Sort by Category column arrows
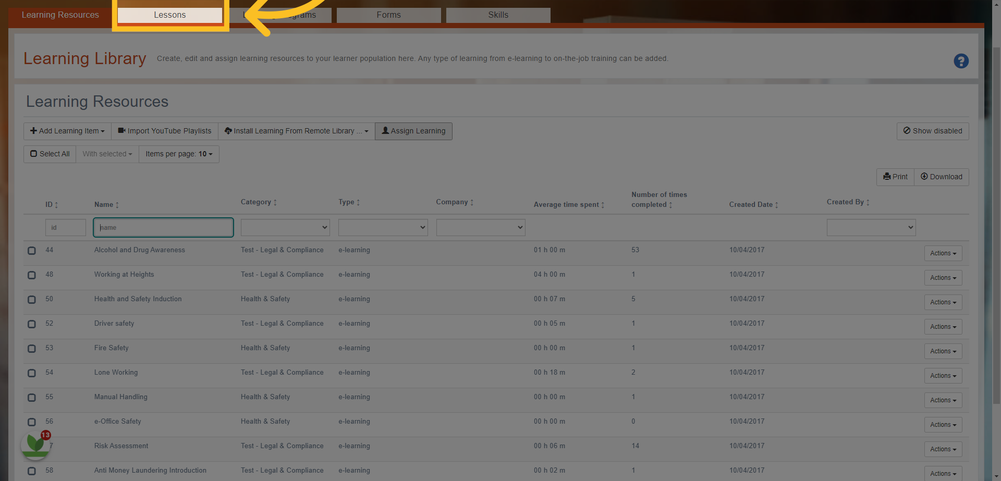1001x481 pixels. 275,202
